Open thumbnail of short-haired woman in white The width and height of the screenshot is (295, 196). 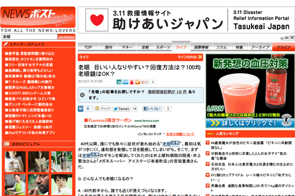62,185
